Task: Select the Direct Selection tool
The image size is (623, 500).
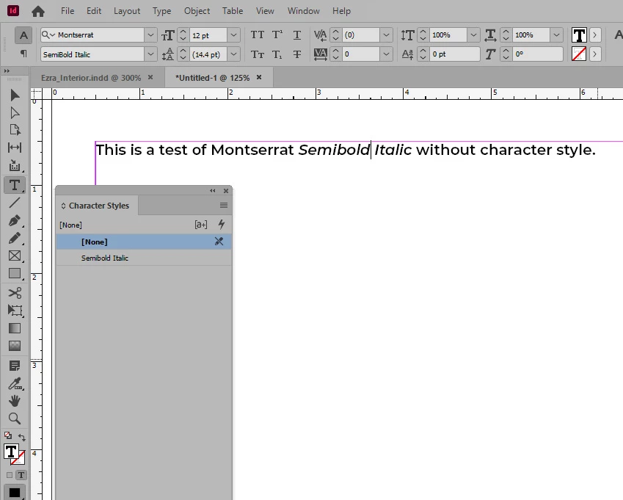Action: point(15,113)
